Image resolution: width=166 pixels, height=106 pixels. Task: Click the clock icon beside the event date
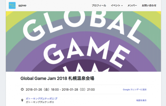[22, 90]
